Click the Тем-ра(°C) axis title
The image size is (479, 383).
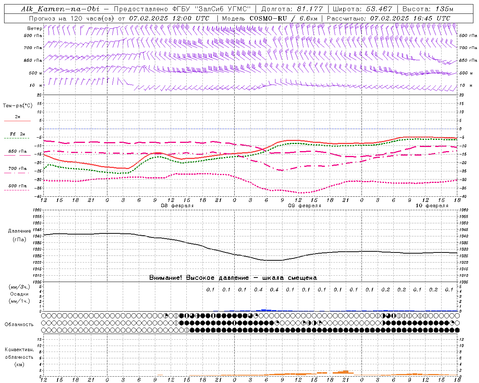click(18, 106)
